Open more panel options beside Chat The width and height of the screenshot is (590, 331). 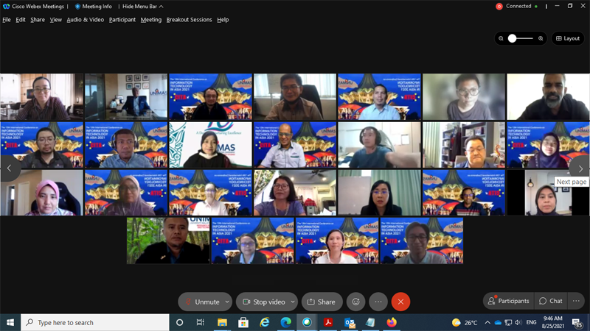[577, 301]
